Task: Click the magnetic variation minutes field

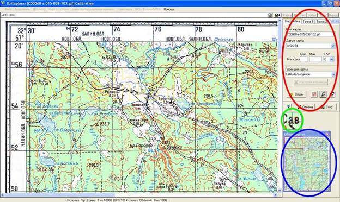Action: (315, 59)
